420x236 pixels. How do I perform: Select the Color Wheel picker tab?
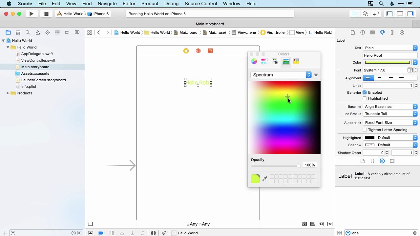point(254,61)
